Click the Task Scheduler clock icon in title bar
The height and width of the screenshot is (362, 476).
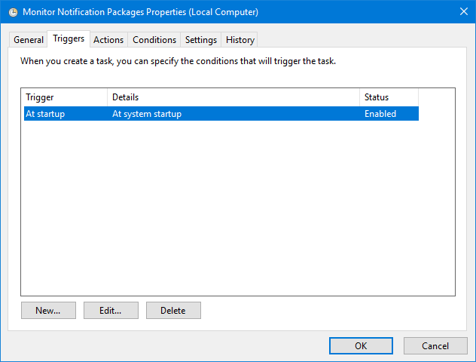pos(13,12)
